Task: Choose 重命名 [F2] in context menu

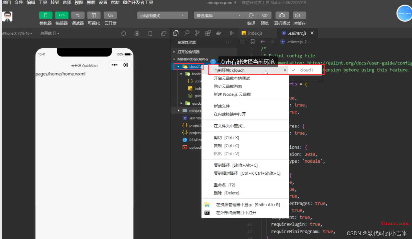Action: pos(245,185)
